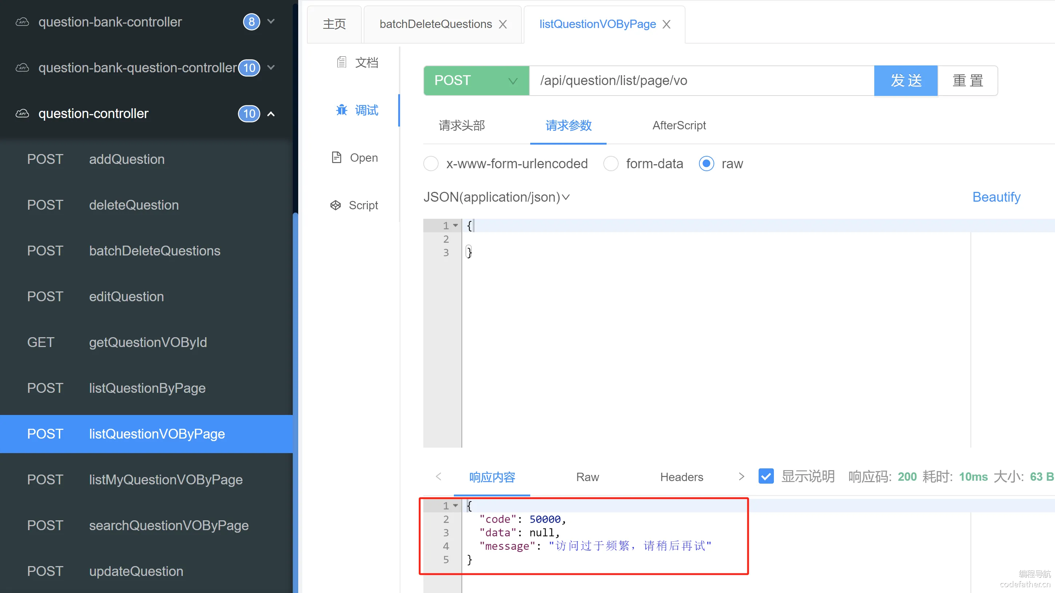The image size is (1055, 593).
Task: Click response tabs left arrow
Action: click(439, 476)
